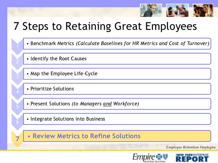The image size is (218, 163).
Task: Select the 'Present Solutions' step
Action: [117, 104]
